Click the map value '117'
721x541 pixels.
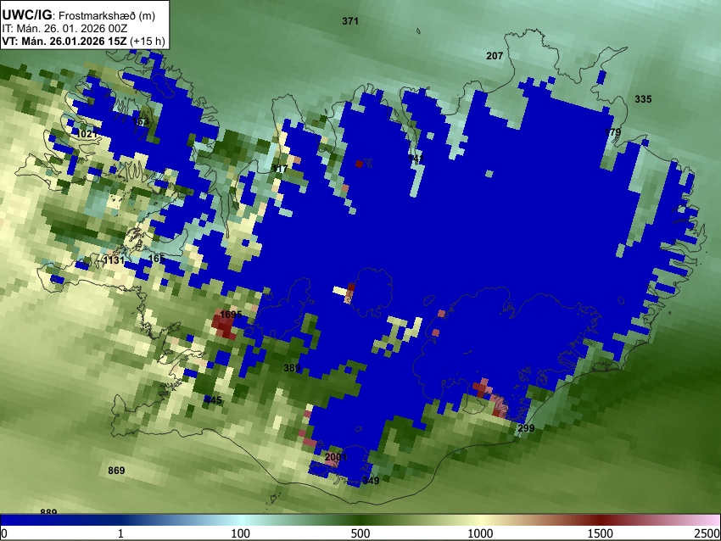point(280,169)
